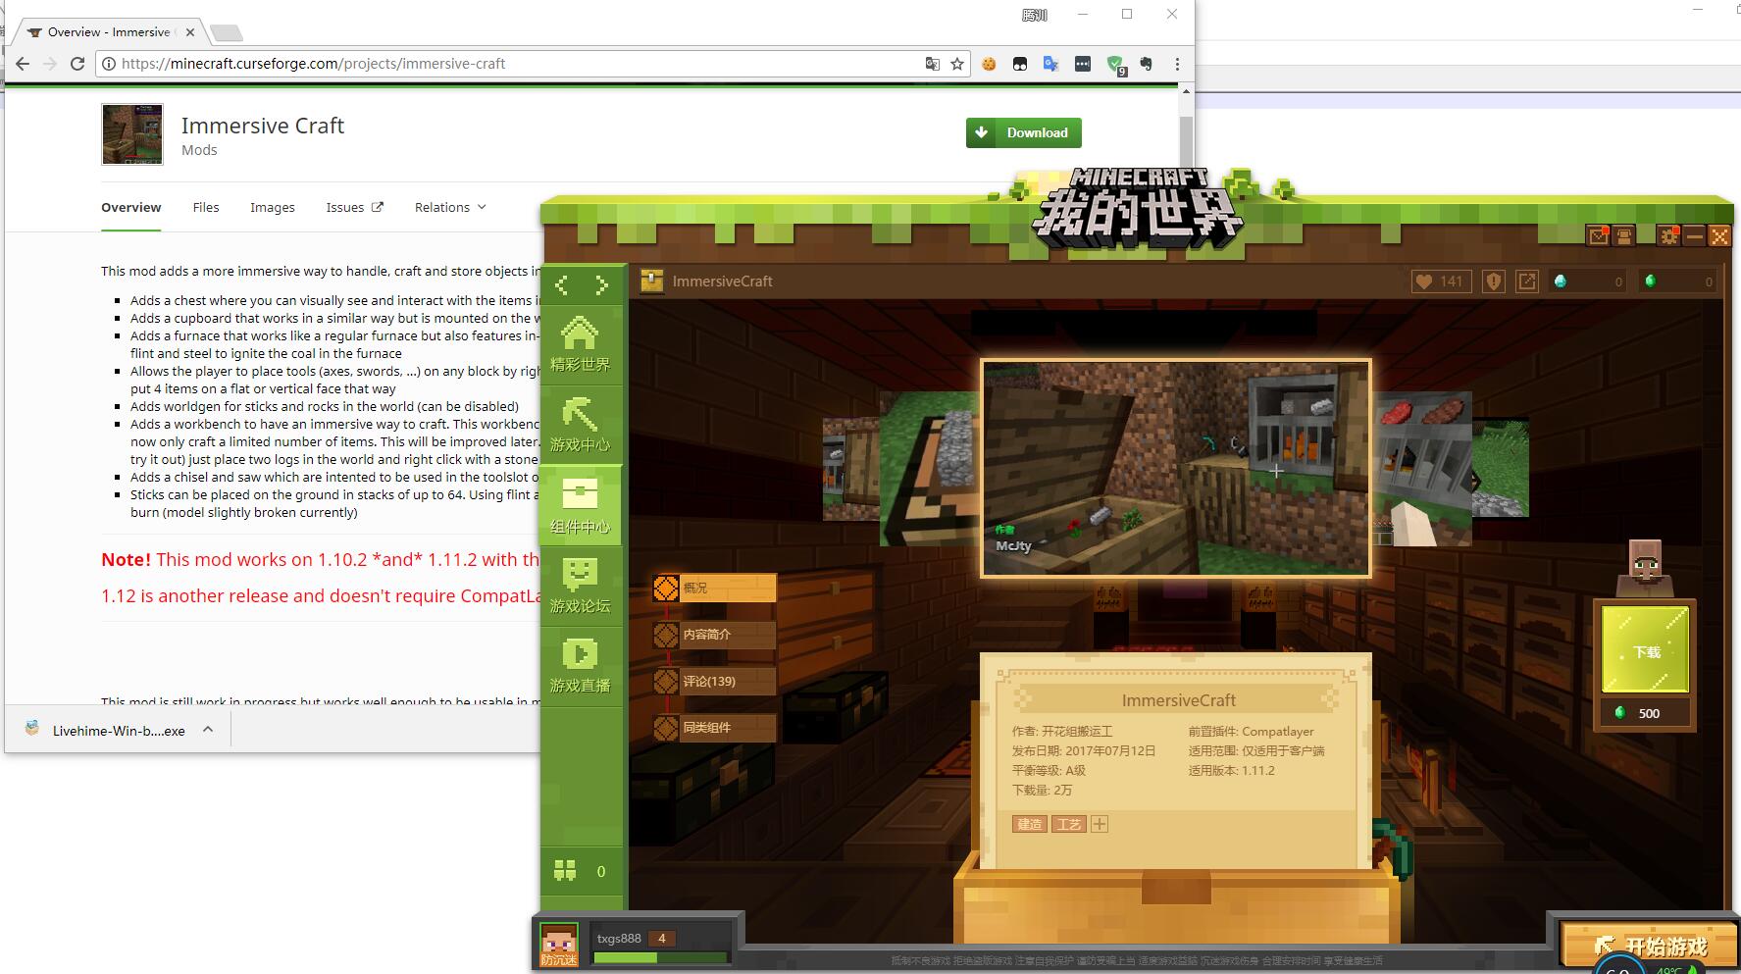
Task: Click the main ImmersiveCraft screenshot thumbnail
Action: click(x=1176, y=468)
